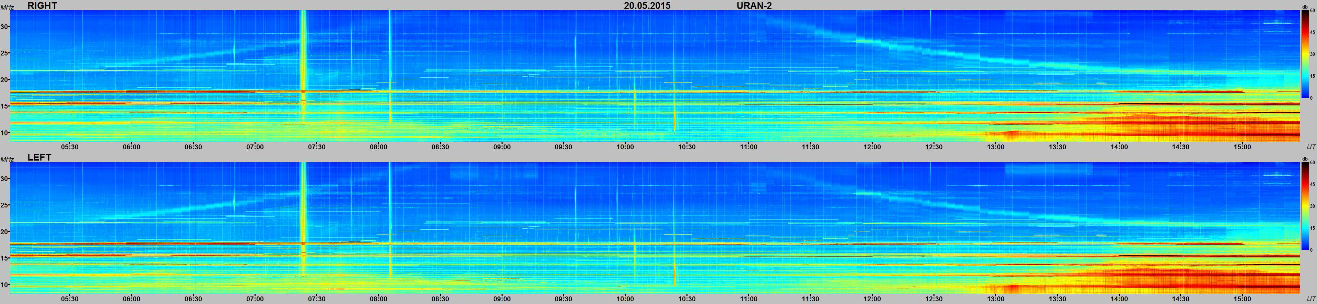Click the 30 MHz tick of the RIGHT panel

pyautogui.click(x=4, y=26)
